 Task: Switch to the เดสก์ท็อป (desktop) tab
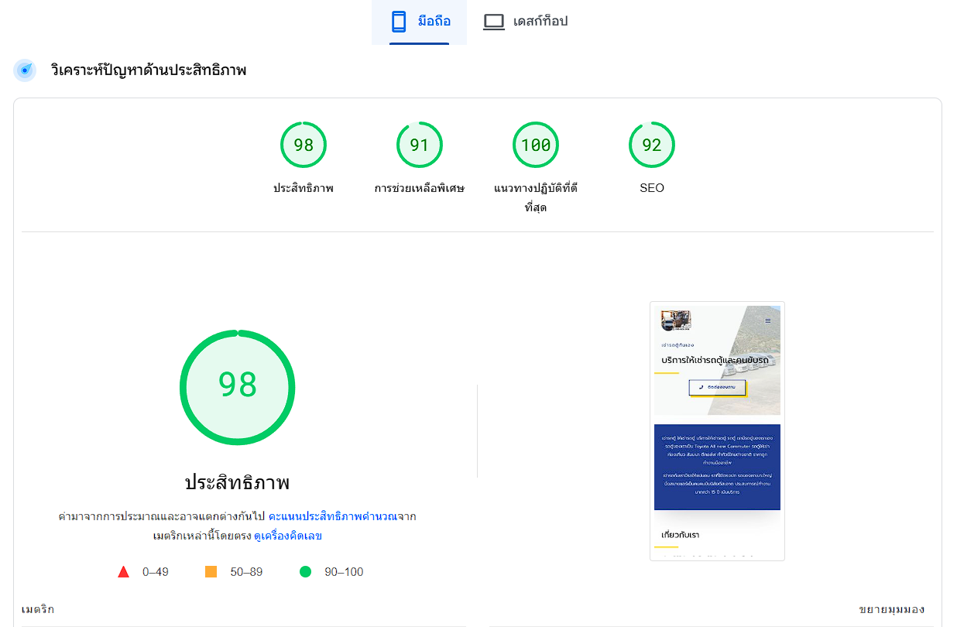point(526,22)
